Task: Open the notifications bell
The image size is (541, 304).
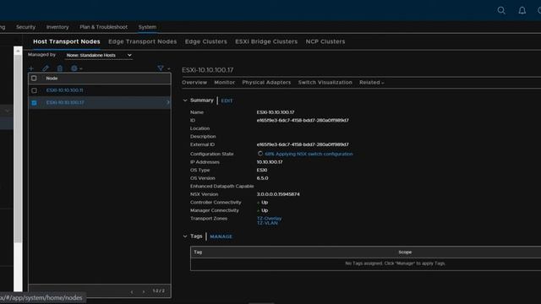Action: point(522,10)
